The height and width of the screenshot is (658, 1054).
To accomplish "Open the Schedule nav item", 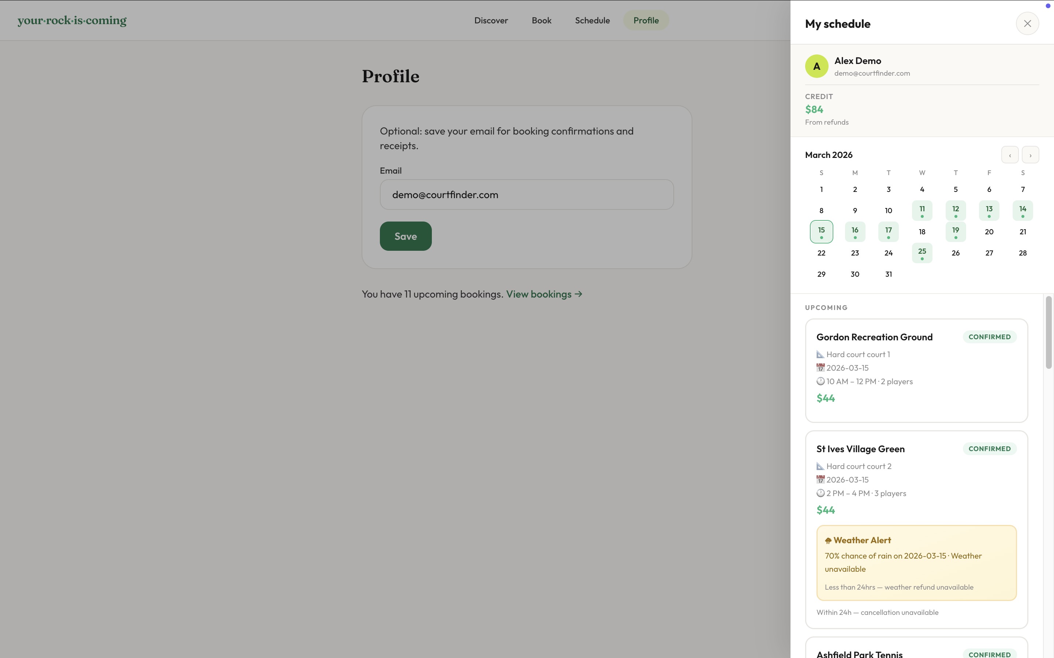I will [x=592, y=20].
